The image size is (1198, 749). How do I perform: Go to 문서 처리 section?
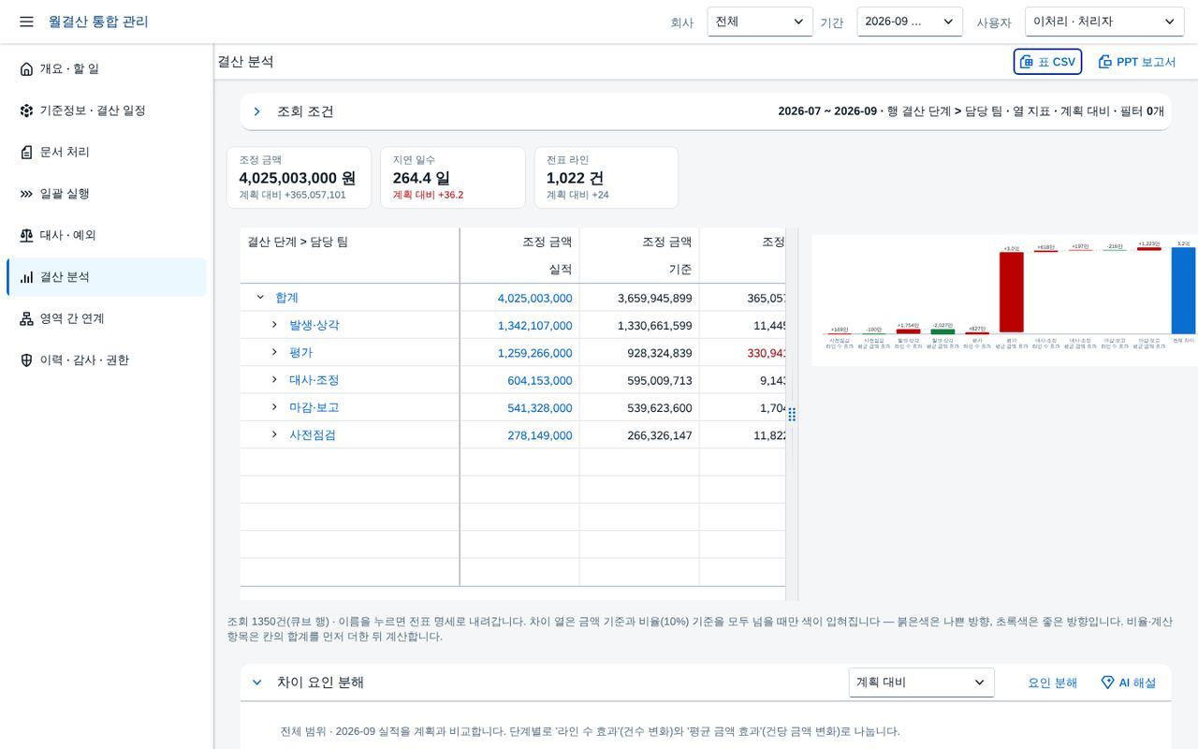(107, 152)
